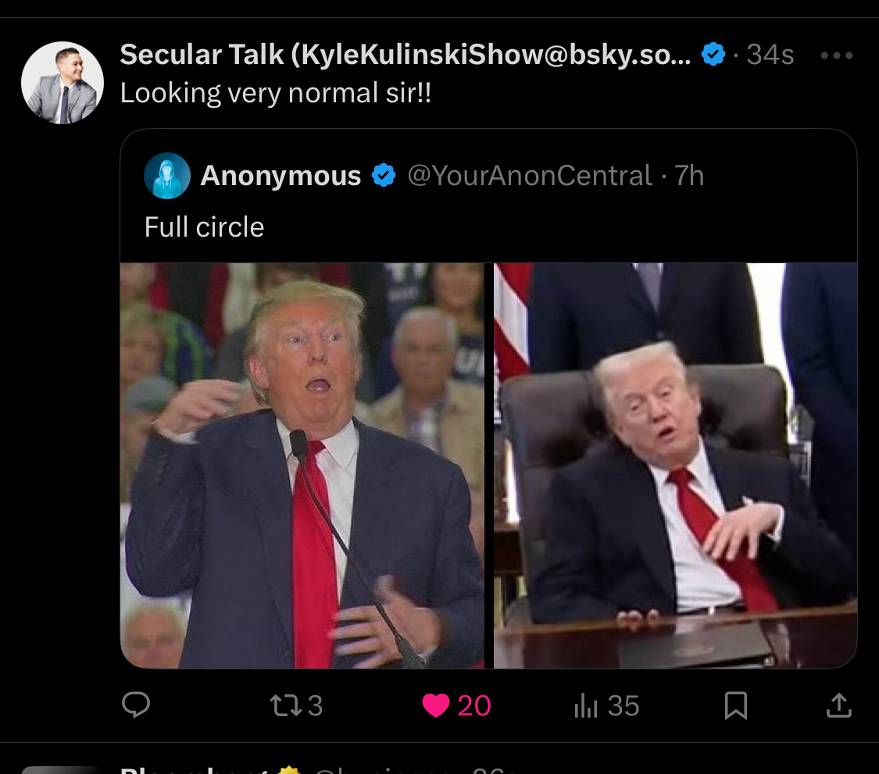Enlarge the right office desk photo
This screenshot has width=879, height=774.
(675, 465)
